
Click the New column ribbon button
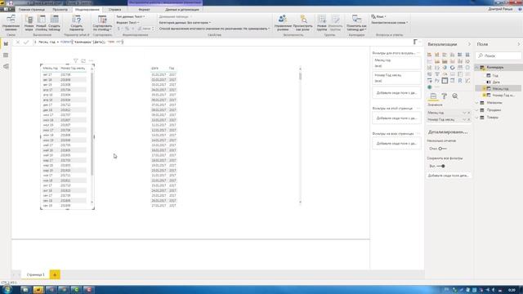[x=42, y=23]
